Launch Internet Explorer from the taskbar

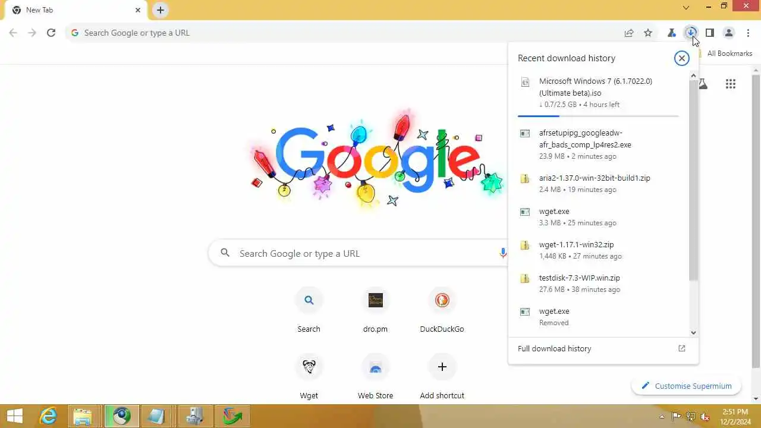[48, 417]
